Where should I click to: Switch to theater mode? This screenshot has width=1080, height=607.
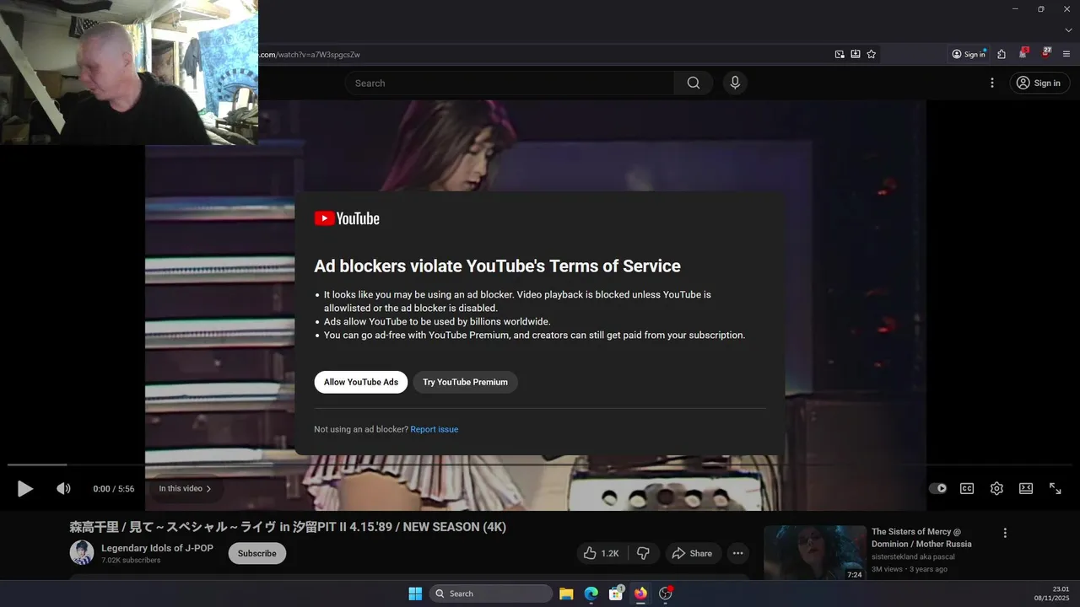1026,488
